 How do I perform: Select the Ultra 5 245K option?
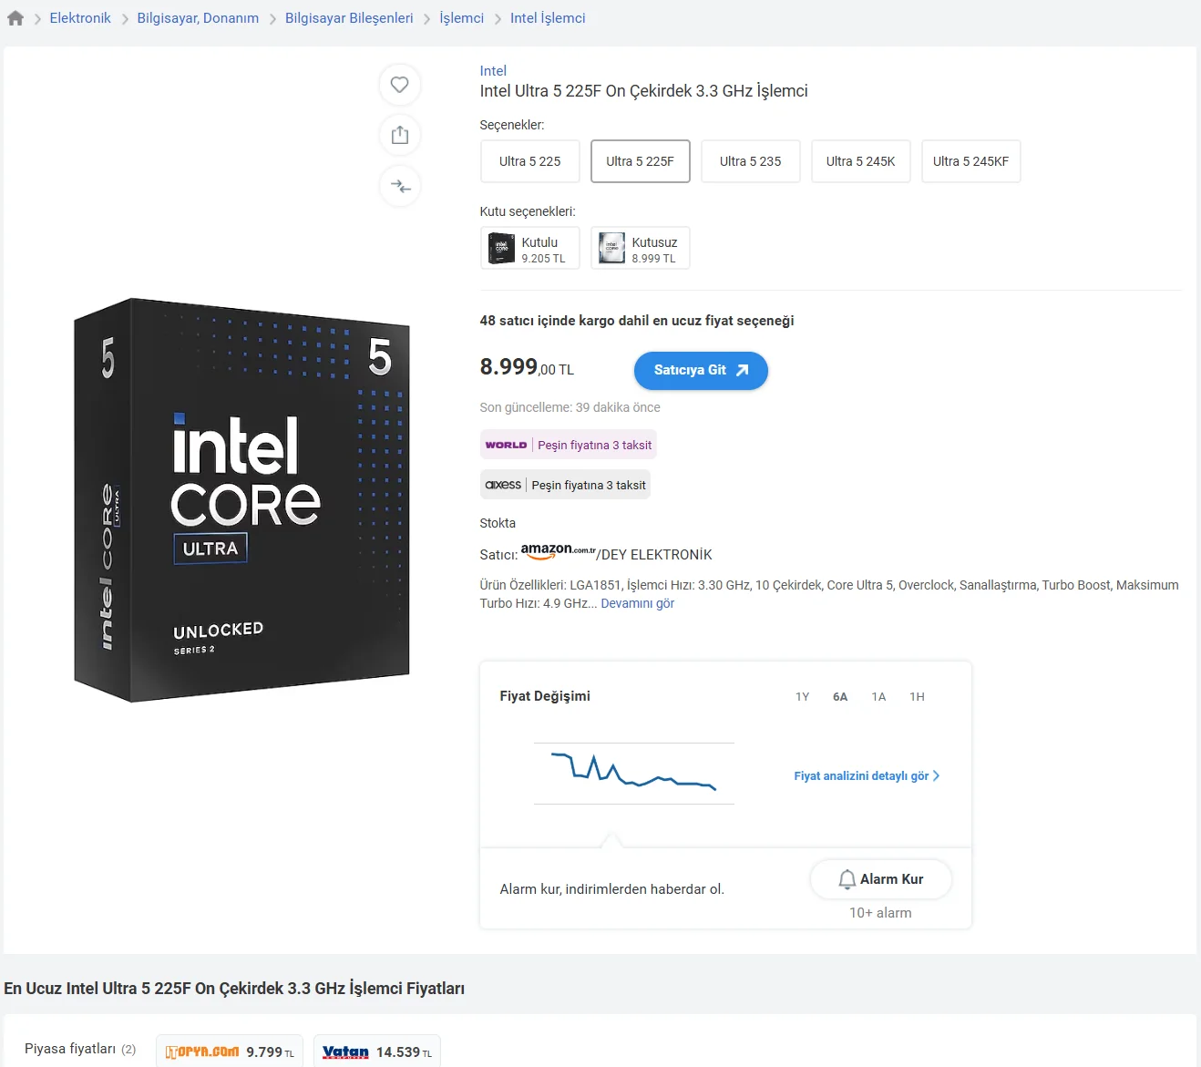(x=860, y=161)
